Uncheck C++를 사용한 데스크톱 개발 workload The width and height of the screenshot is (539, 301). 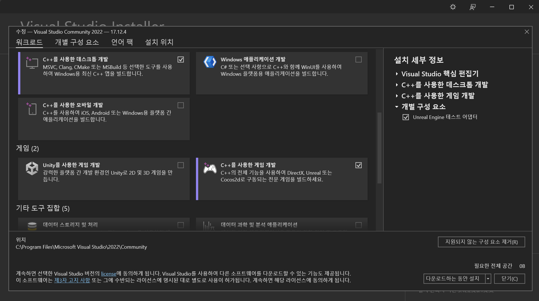pyautogui.click(x=181, y=59)
